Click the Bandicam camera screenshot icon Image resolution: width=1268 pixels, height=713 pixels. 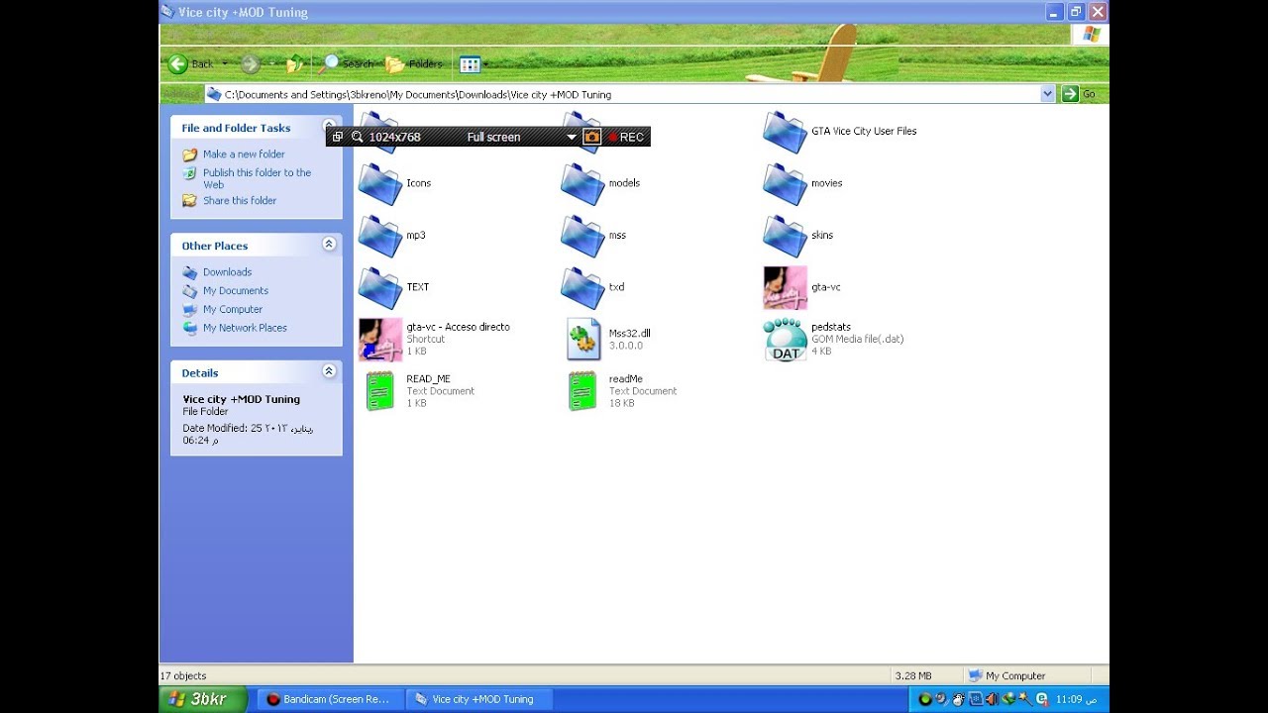point(592,137)
